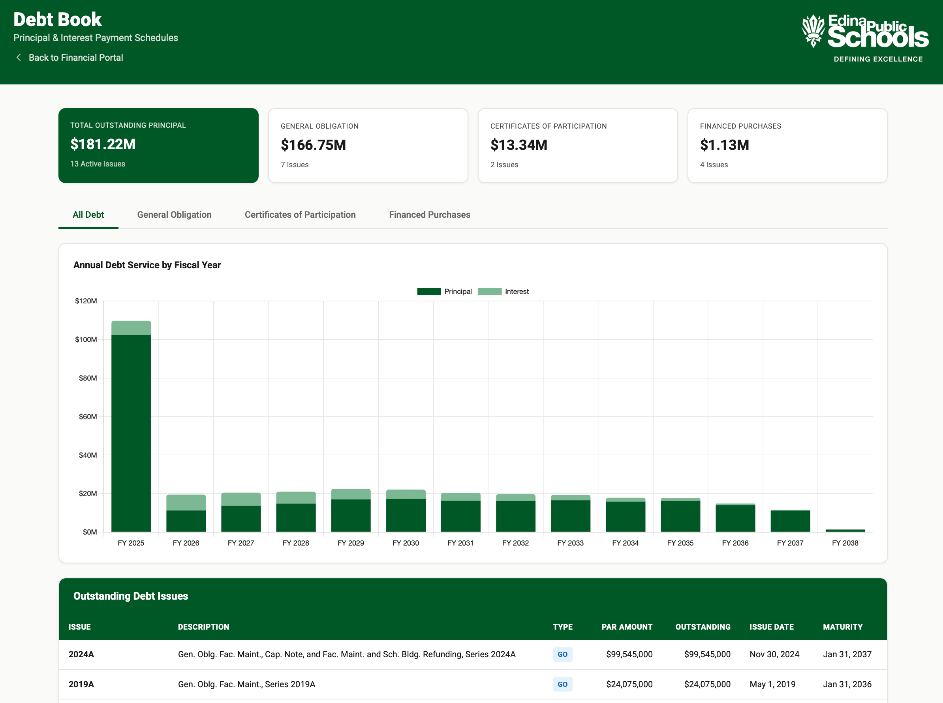The height and width of the screenshot is (703, 943).
Task: Open the Financed Purchases tab
Action: [429, 215]
